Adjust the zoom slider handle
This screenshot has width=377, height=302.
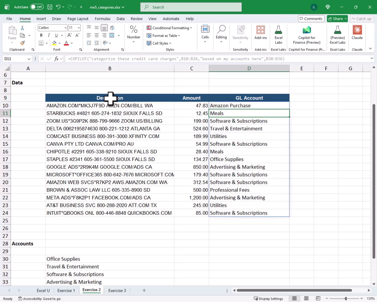point(346,299)
